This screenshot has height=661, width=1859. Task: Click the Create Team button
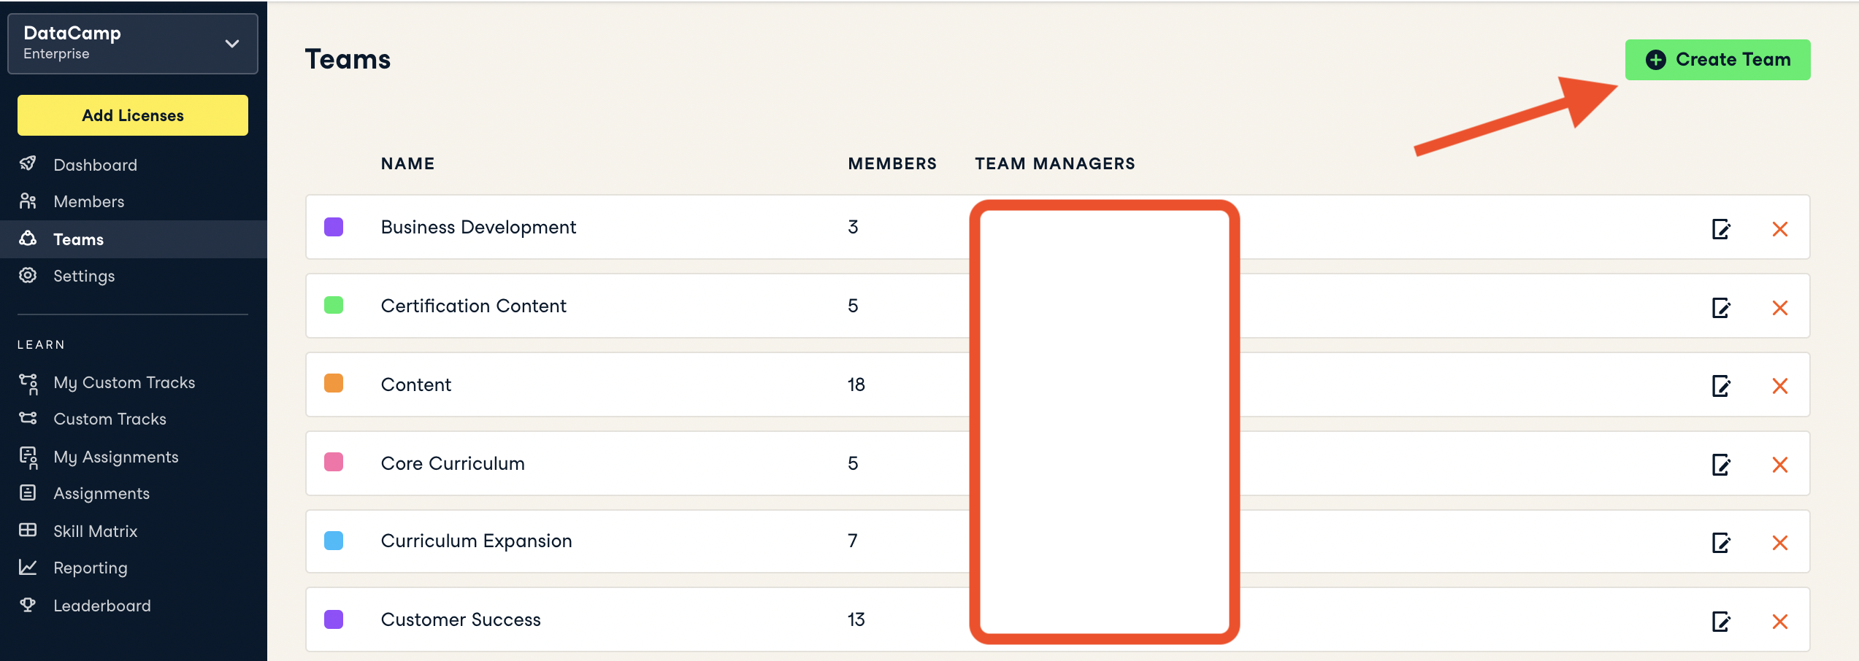(x=1717, y=60)
